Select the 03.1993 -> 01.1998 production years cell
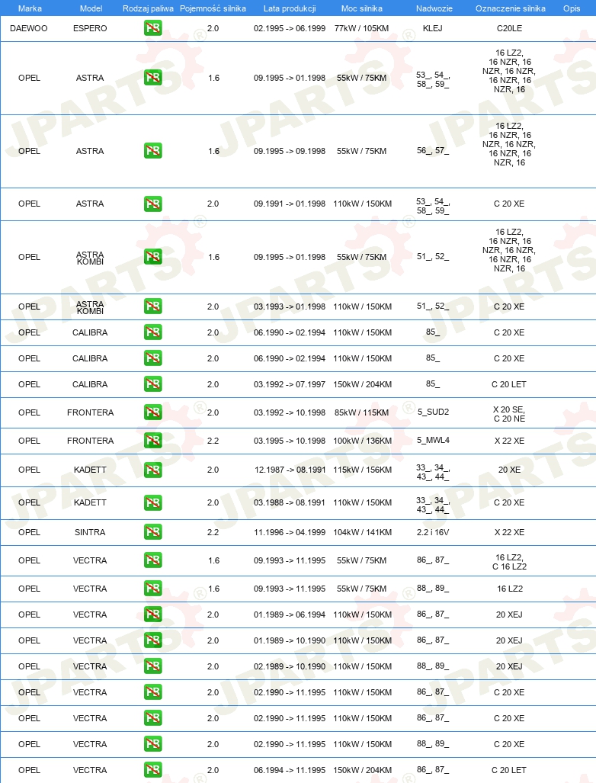The image size is (596, 783). (290, 306)
